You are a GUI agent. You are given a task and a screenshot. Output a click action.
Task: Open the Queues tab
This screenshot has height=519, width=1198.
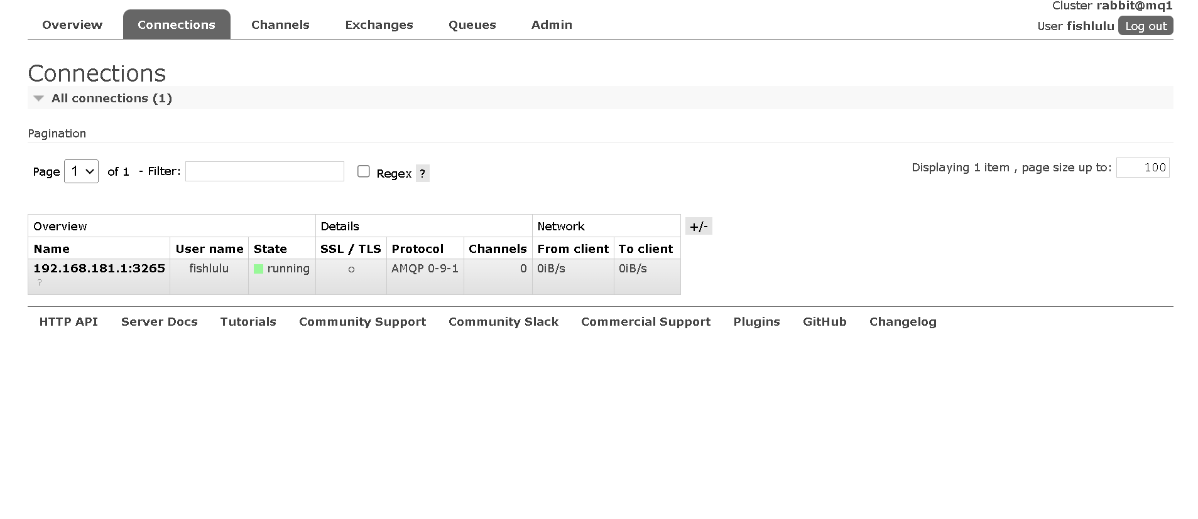[472, 25]
